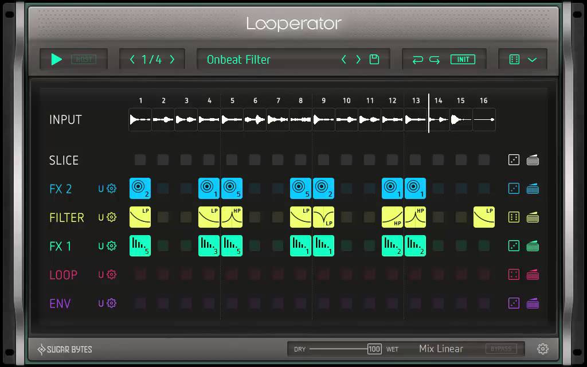Randomize the ENV row

(x=514, y=303)
